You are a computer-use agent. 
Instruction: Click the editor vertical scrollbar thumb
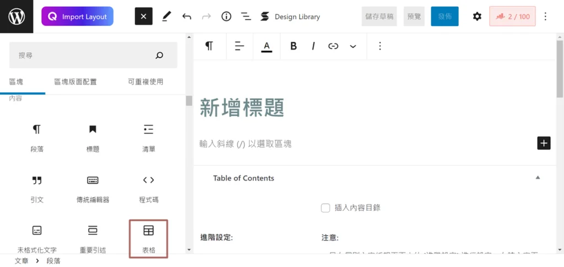tap(560, 68)
